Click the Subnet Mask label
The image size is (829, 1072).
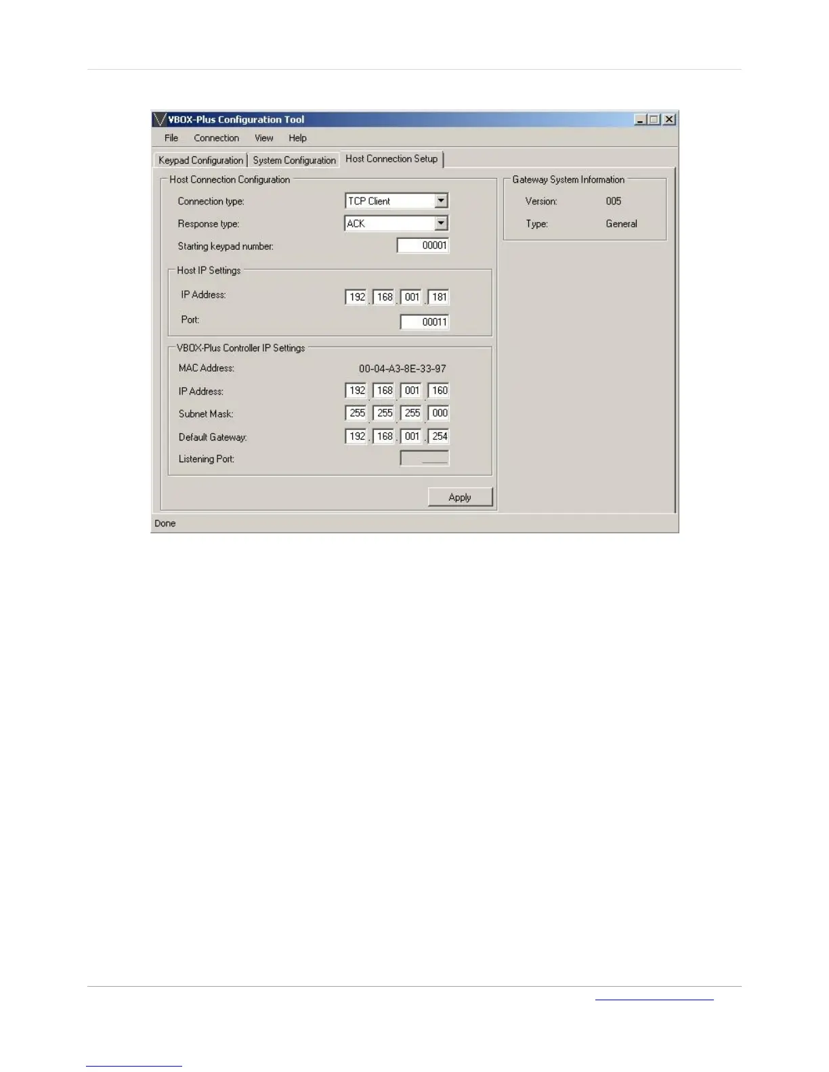206,414
